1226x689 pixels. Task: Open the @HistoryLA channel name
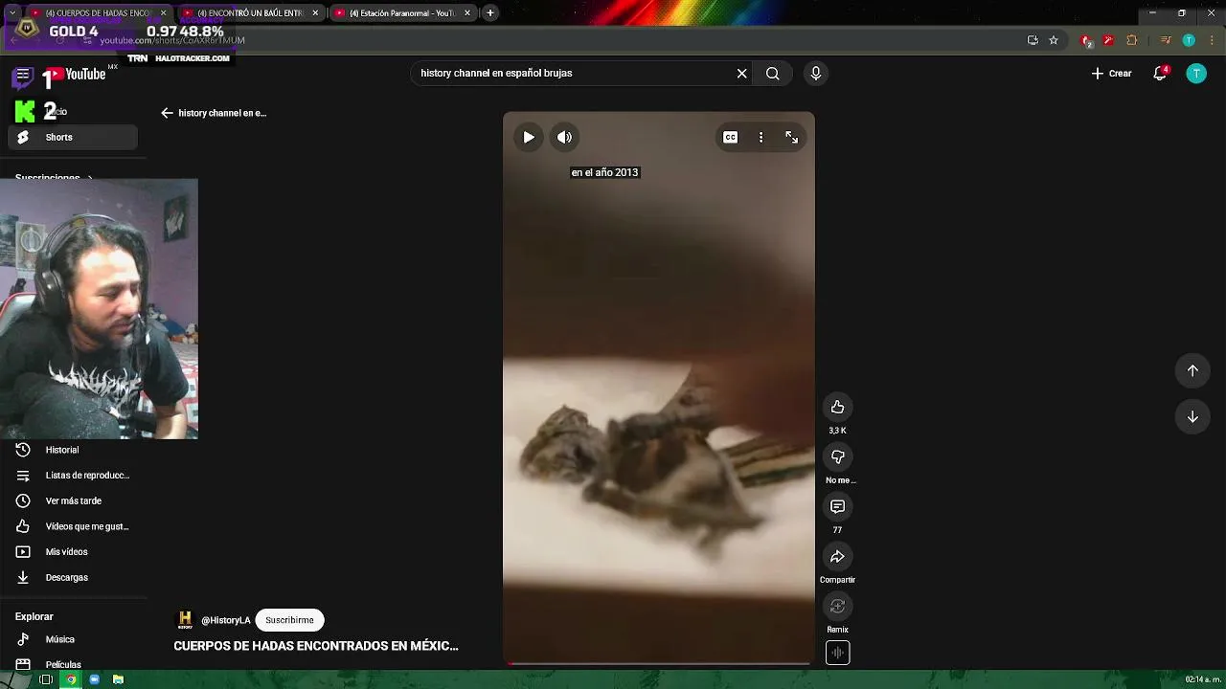coord(226,620)
